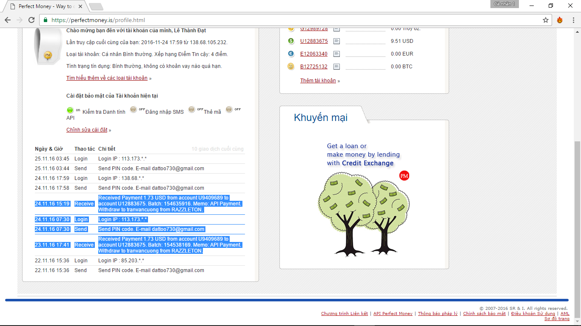Image resolution: width=581 pixels, height=326 pixels.
Task: Click the gold BTC coin icon
Action: 291,67
